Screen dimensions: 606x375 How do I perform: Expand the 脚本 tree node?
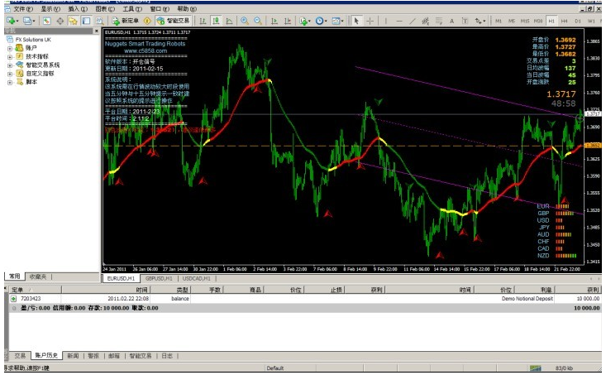pos(10,82)
